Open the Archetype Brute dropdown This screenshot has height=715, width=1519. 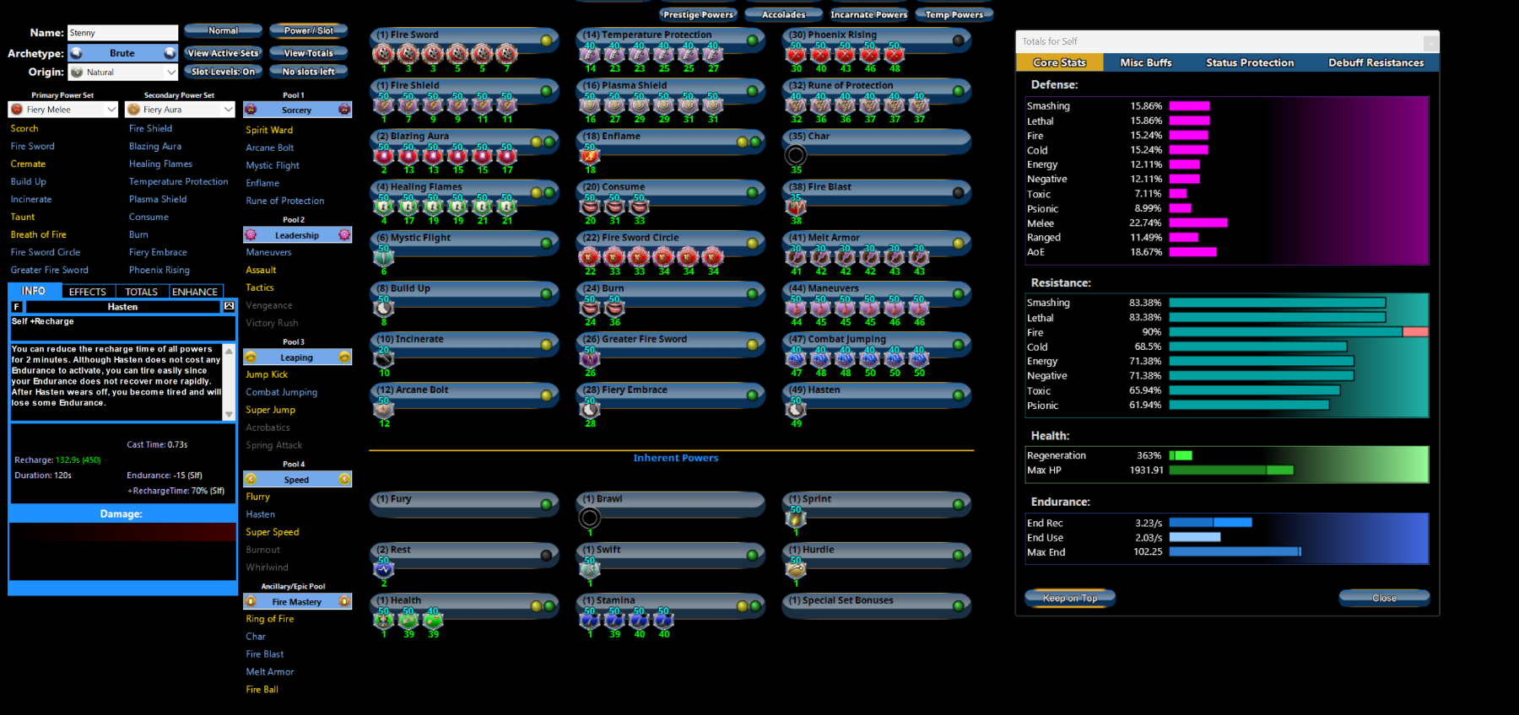(x=122, y=53)
